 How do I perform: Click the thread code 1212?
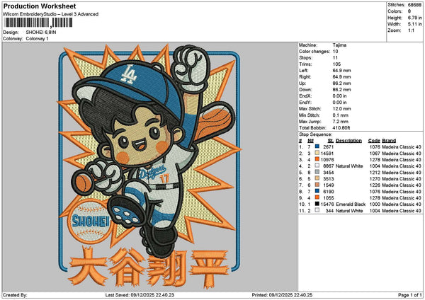[x=375, y=173]
